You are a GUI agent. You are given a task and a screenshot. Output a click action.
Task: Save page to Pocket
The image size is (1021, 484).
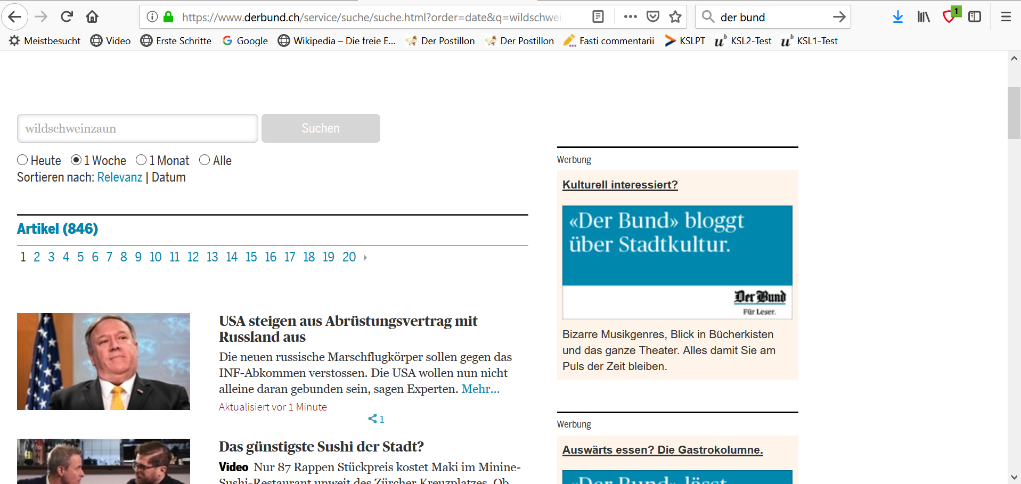pos(653,17)
